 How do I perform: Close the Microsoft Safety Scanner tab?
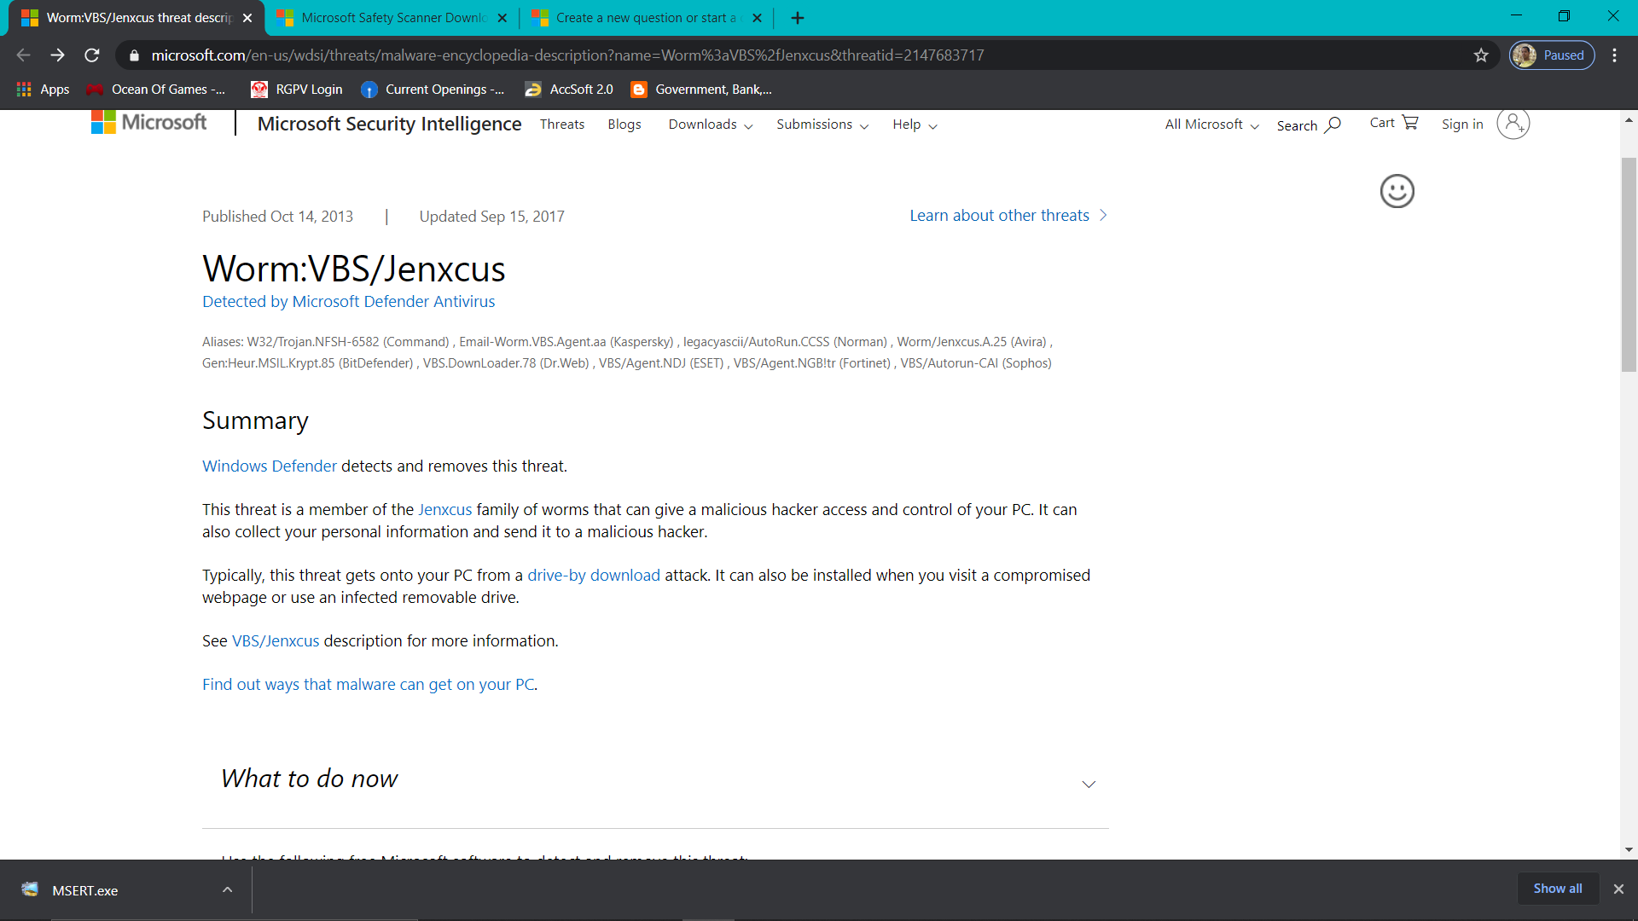tap(502, 18)
